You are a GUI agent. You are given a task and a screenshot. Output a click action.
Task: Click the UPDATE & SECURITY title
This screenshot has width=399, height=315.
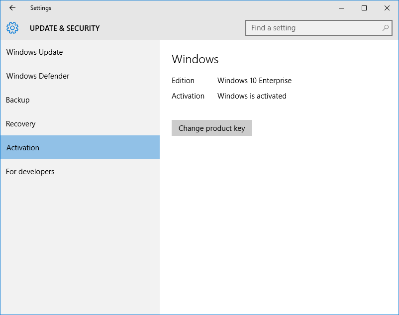65,28
